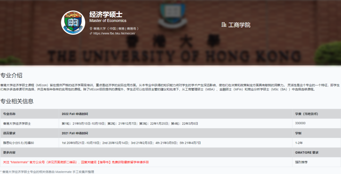Select the 330000 tuition value cell
The width and height of the screenshot is (341, 174).
[300, 123]
